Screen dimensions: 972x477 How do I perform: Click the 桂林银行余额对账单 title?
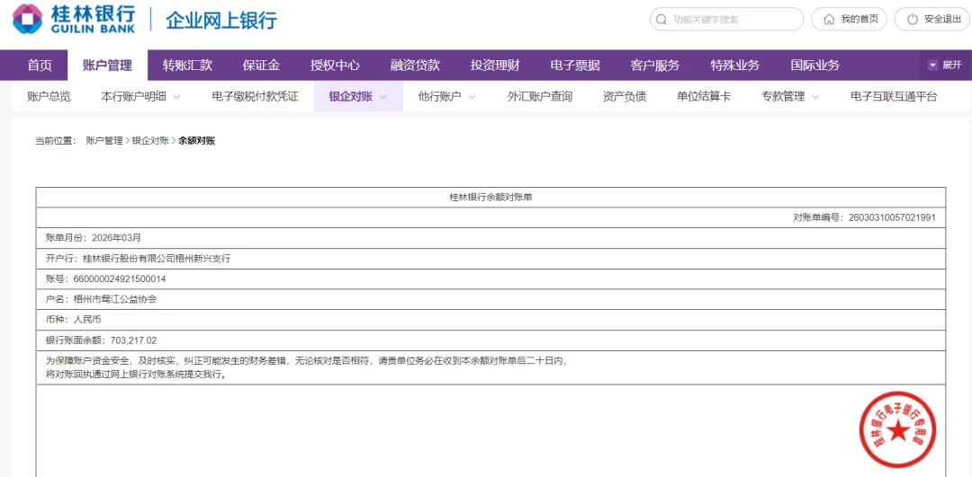[491, 198]
